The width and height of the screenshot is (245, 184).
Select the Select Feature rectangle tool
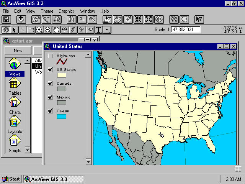tap(31, 30)
